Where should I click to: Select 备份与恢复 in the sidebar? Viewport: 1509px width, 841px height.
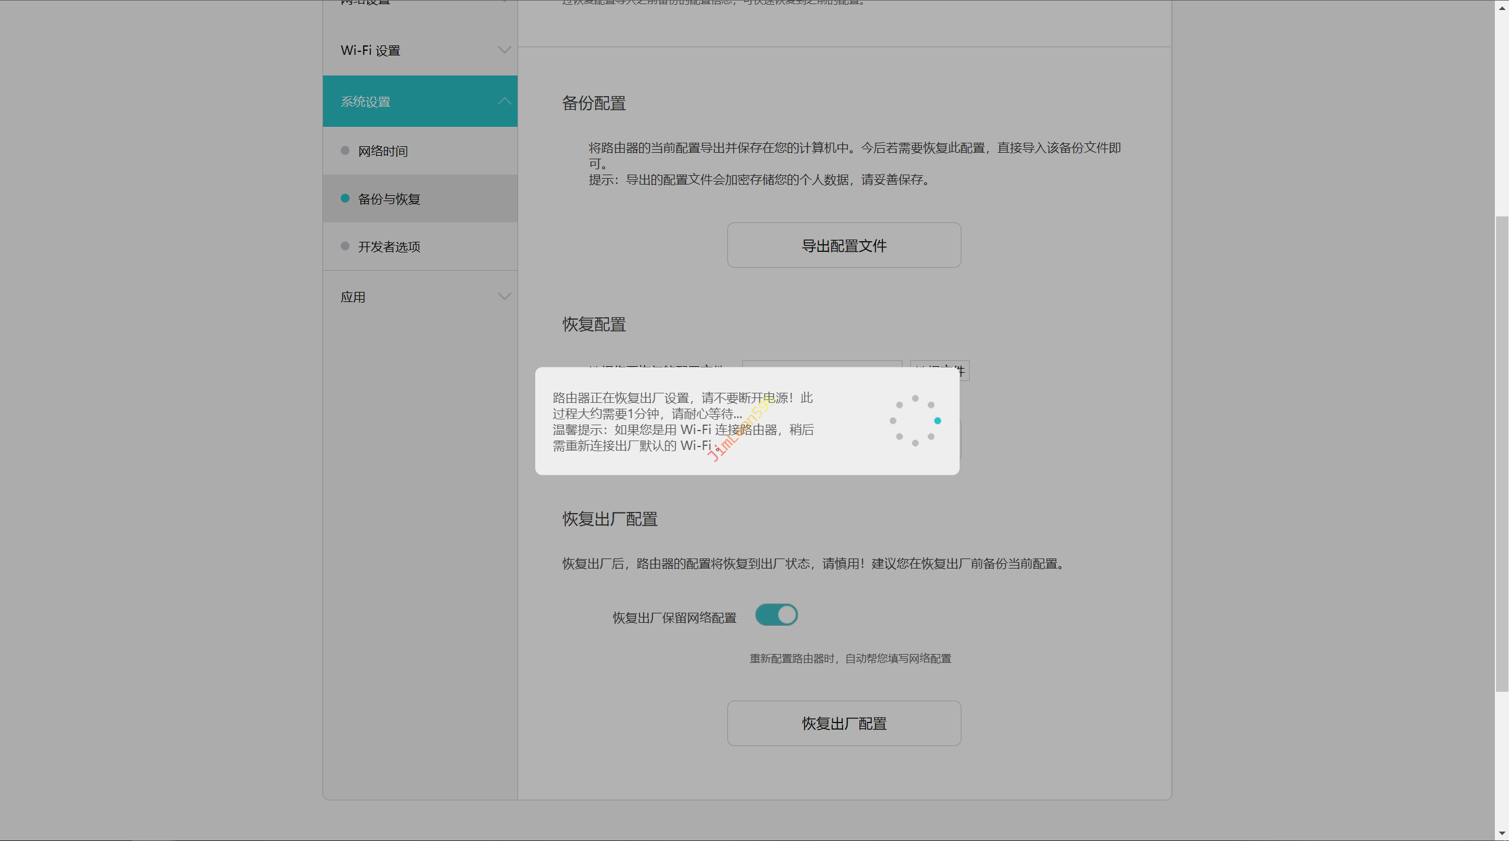pyautogui.click(x=389, y=199)
